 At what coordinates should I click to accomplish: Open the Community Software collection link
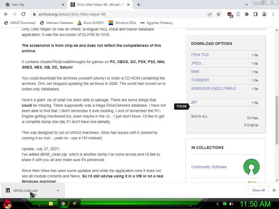point(209,167)
